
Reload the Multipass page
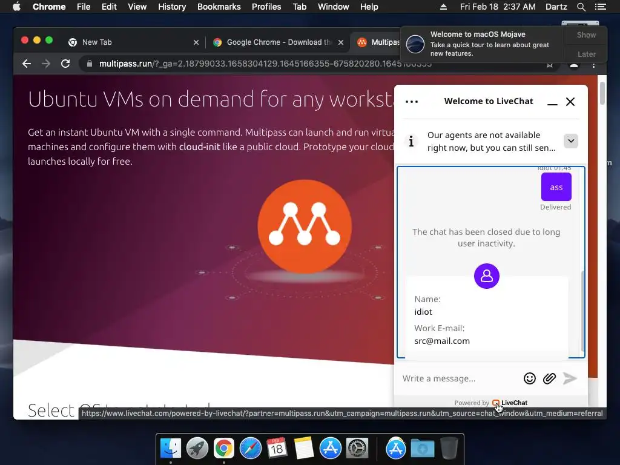pyautogui.click(x=65, y=64)
